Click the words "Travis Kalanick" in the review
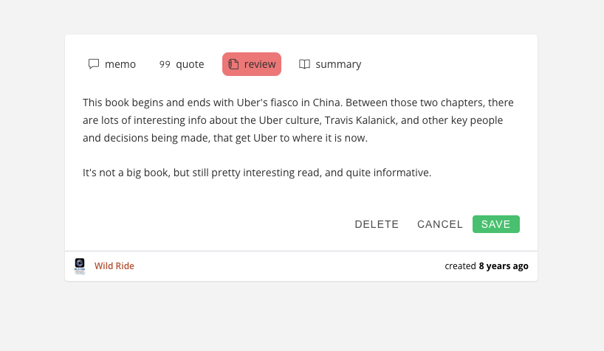This screenshot has width=604, height=351. tap(360, 120)
